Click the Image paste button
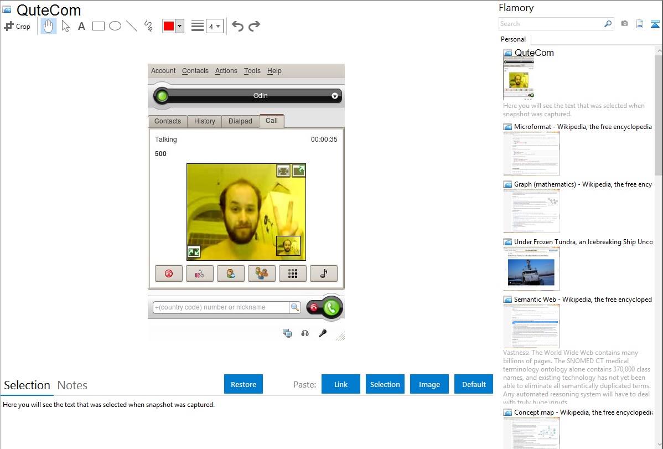This screenshot has width=663, height=449. (429, 384)
